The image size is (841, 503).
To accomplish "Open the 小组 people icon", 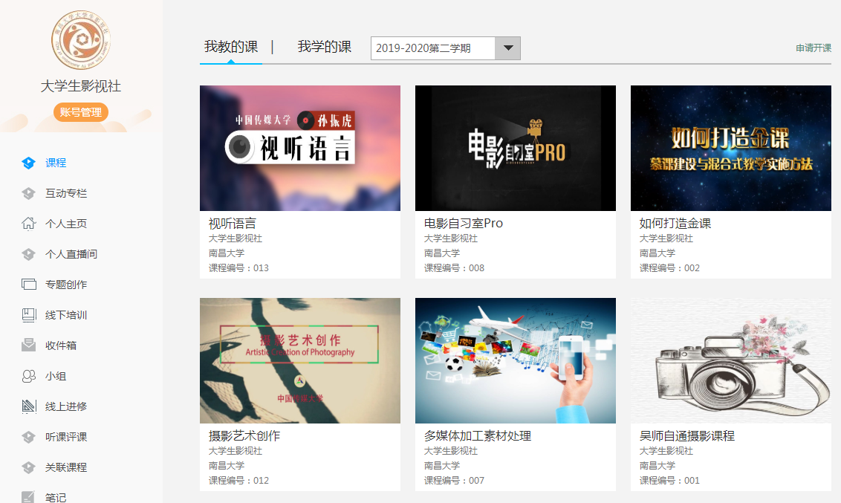I will (x=29, y=376).
